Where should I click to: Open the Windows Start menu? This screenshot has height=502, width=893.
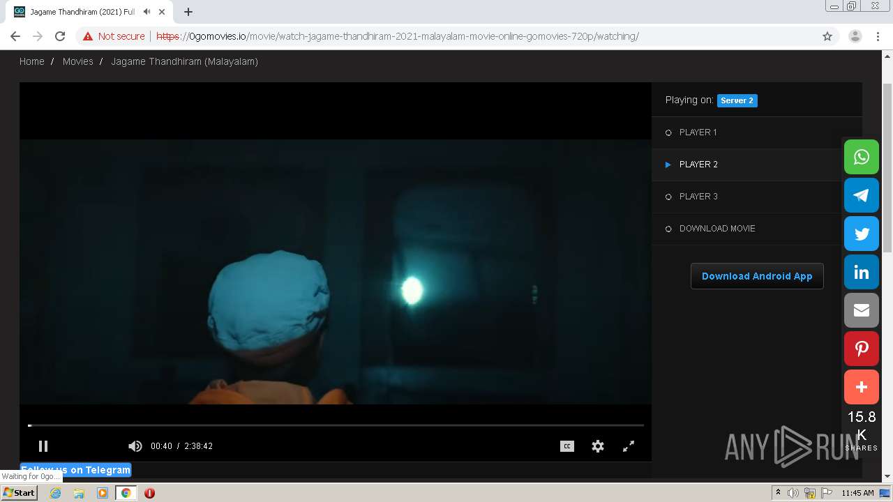point(19,493)
